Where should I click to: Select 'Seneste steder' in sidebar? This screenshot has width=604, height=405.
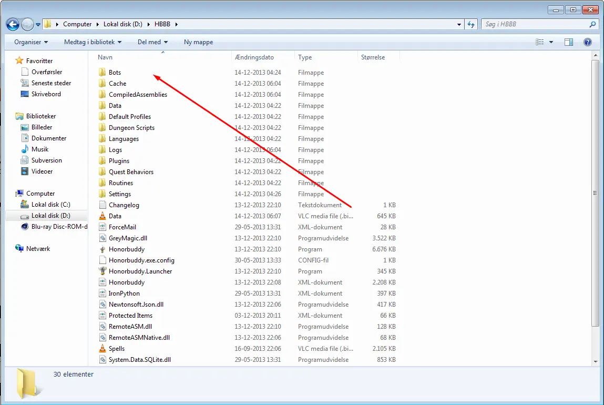51,83
